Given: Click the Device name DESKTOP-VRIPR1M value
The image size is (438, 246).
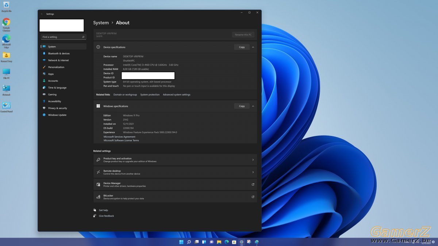Looking at the screenshot, I should [x=133, y=56].
